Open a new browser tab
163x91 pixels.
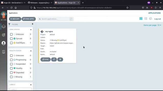(83, 3)
